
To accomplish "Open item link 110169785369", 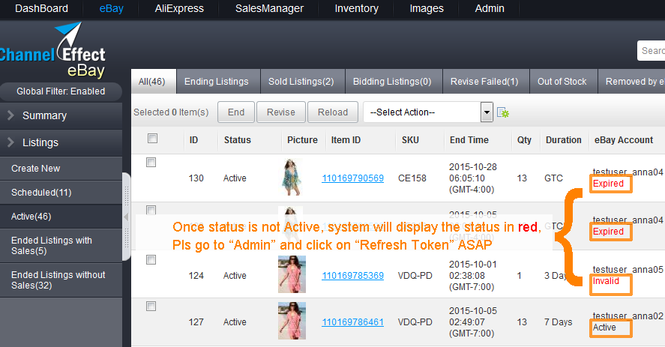I will point(353,276).
